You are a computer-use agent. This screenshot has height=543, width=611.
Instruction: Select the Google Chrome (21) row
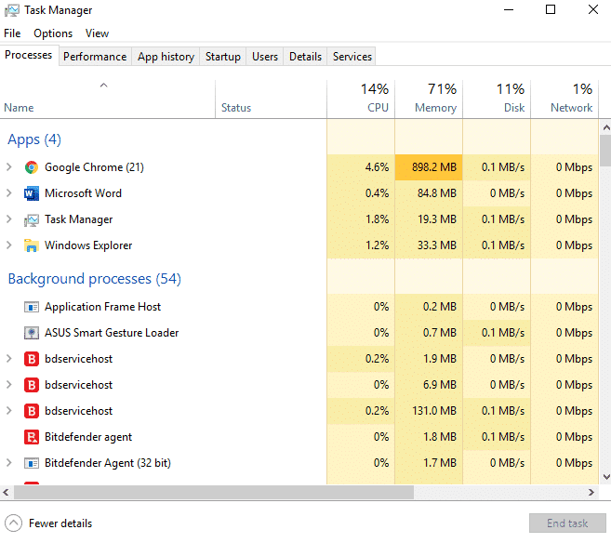click(x=299, y=167)
